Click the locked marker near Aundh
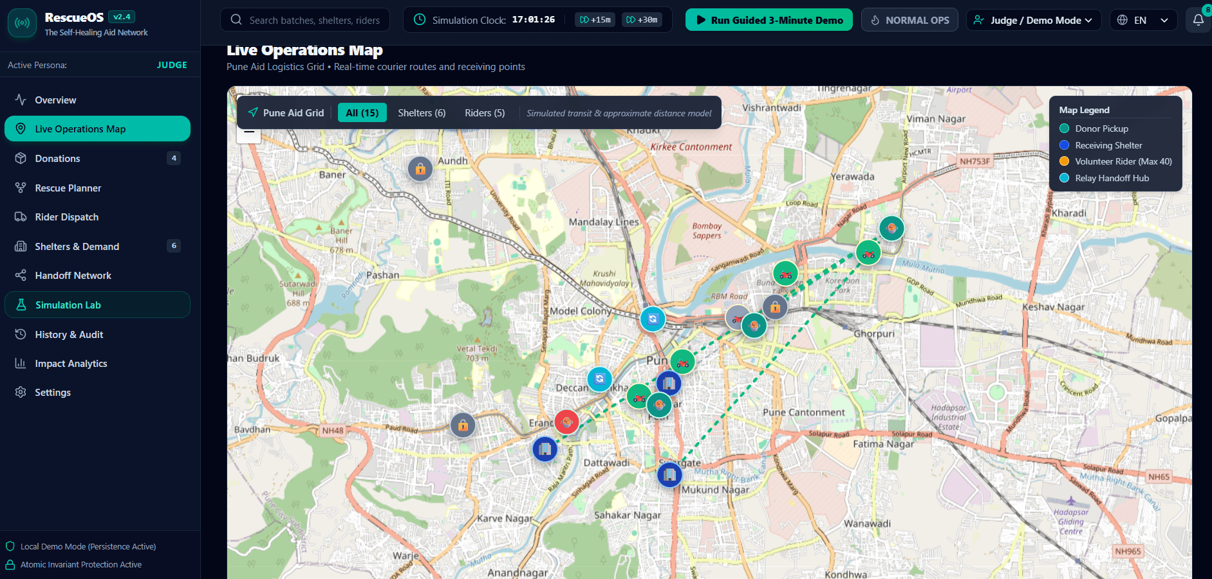1212x579 pixels. coord(420,169)
